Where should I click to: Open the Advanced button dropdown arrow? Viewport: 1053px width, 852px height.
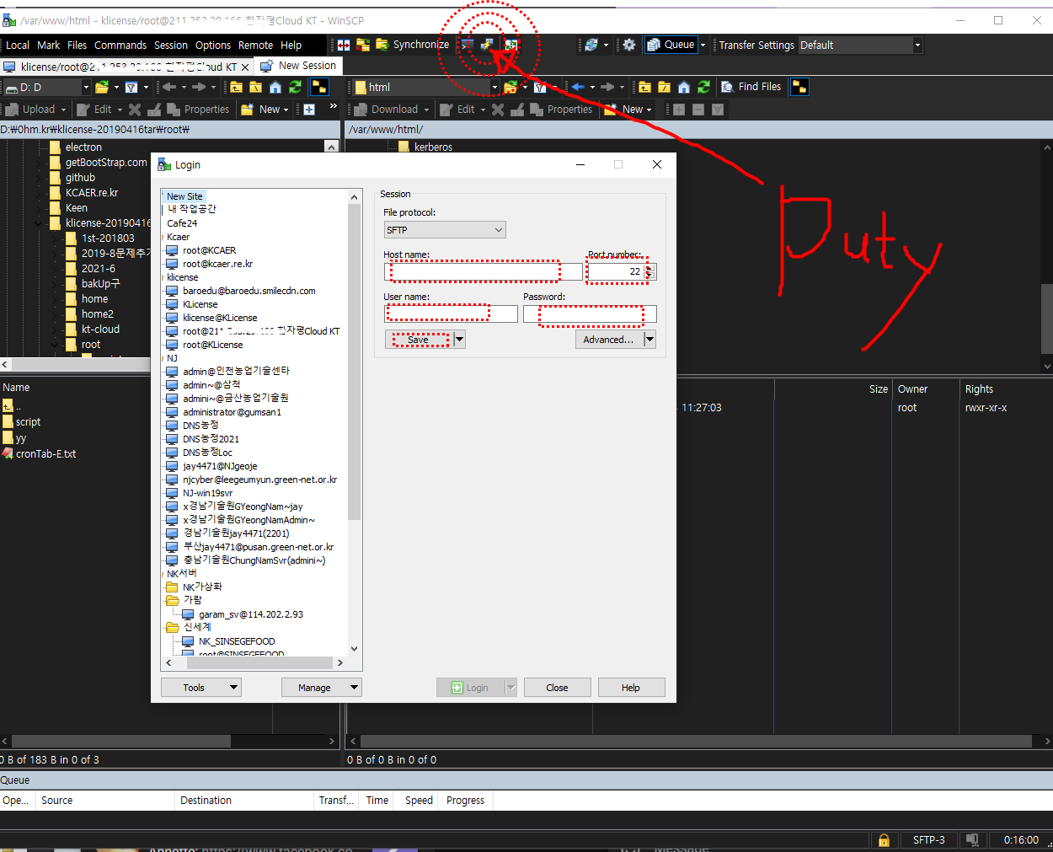tap(649, 340)
